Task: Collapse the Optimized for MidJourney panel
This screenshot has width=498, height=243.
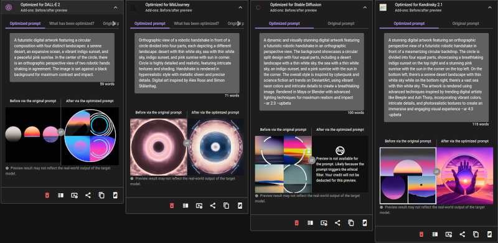Action: click(x=240, y=7)
